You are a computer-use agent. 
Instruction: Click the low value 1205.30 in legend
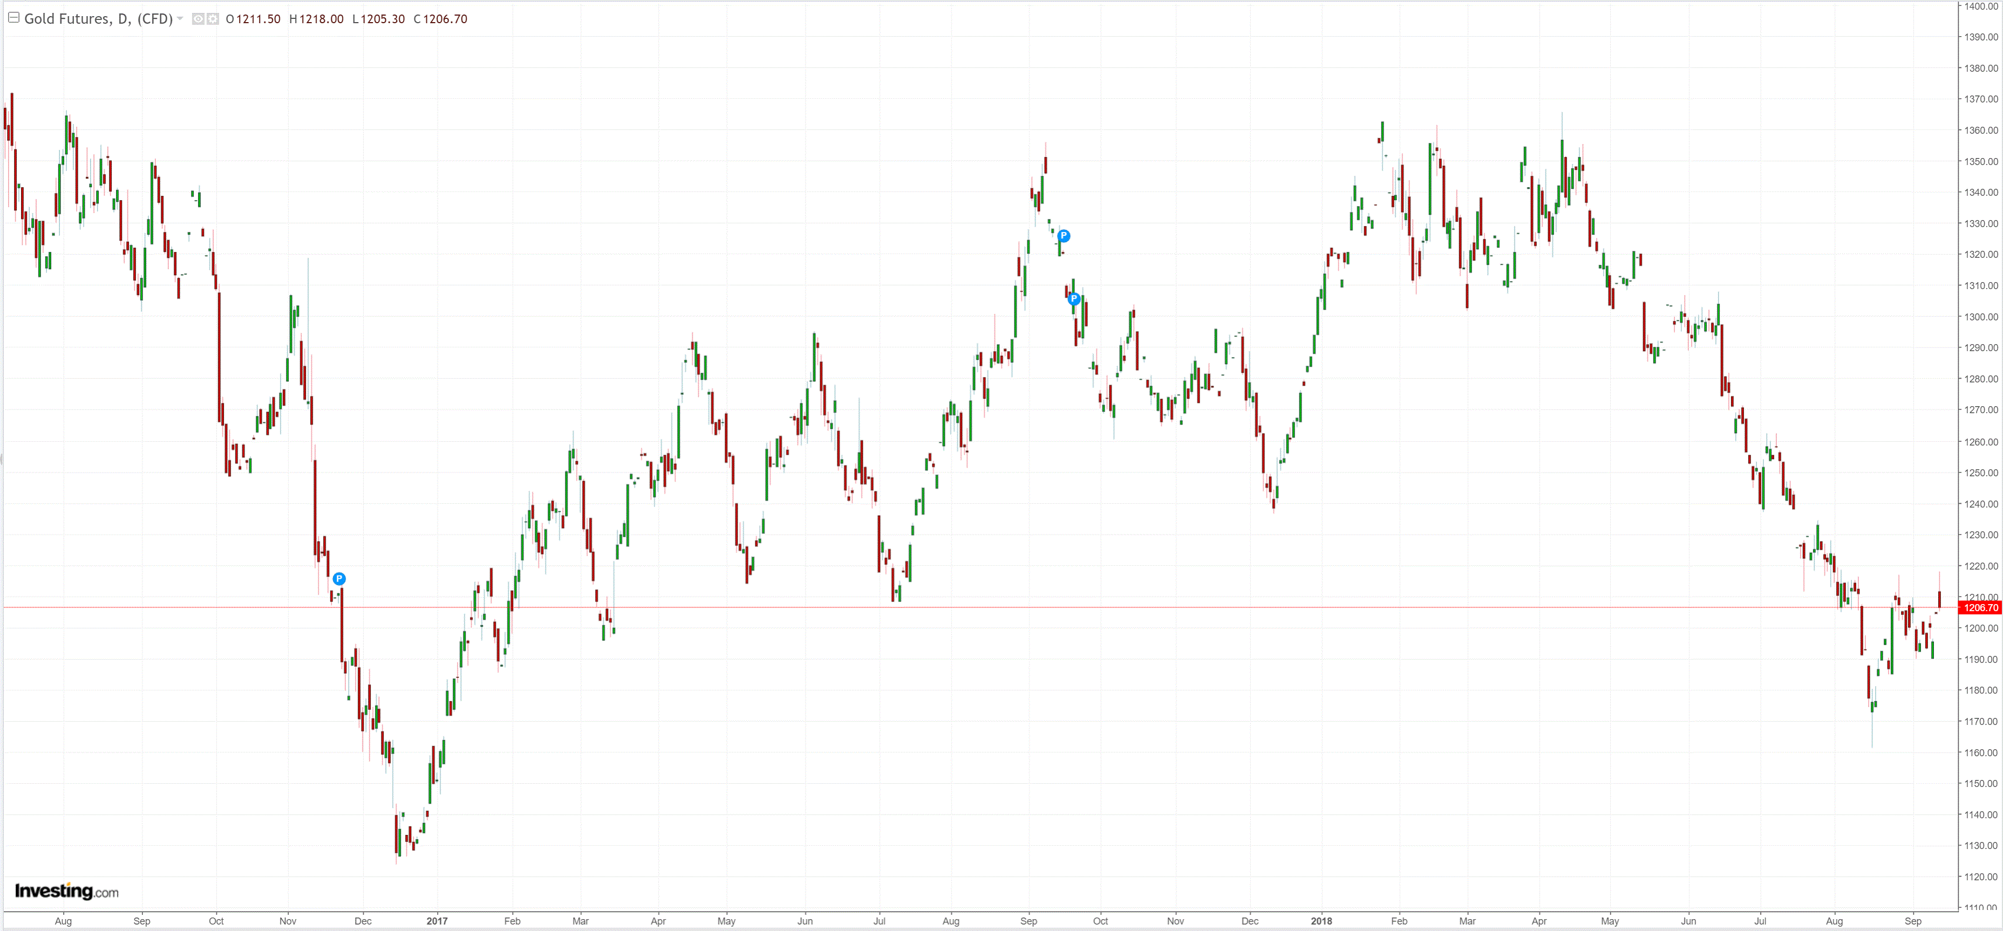[383, 19]
